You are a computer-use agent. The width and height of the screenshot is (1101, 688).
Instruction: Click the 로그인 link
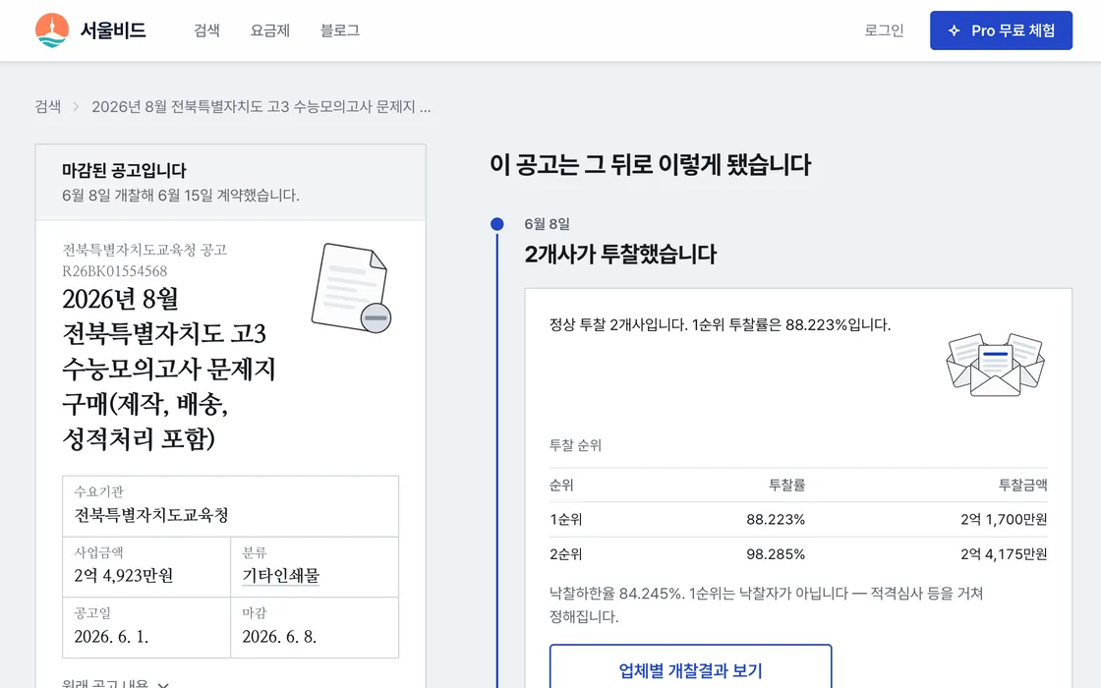tap(884, 30)
